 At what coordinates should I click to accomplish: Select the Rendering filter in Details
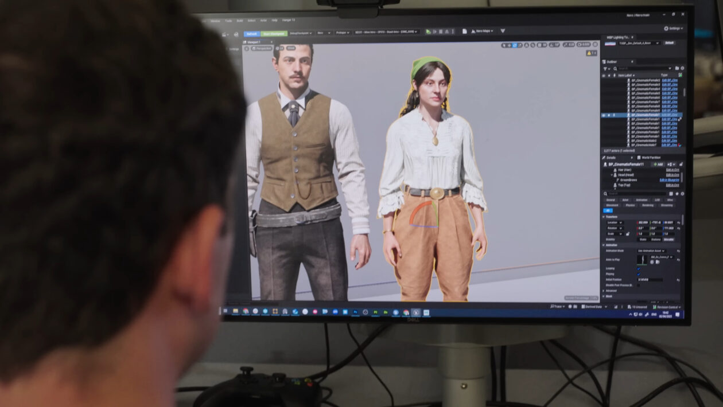coord(648,205)
